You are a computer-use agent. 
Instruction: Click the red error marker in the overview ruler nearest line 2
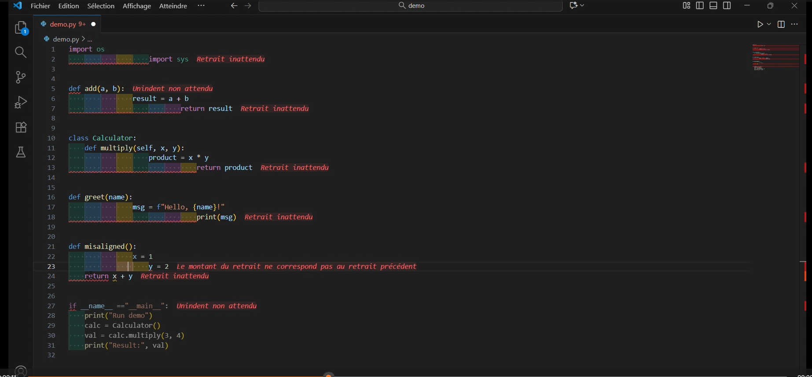click(x=805, y=59)
